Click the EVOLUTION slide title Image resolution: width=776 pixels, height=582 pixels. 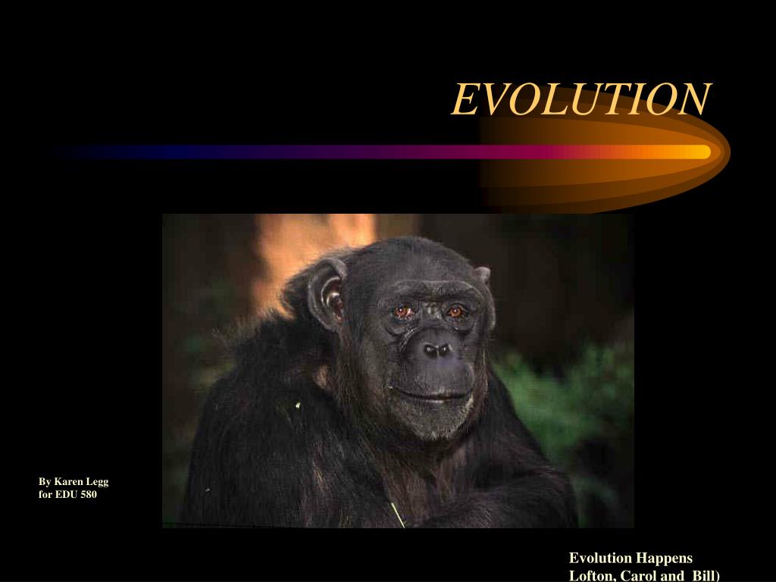pos(581,99)
